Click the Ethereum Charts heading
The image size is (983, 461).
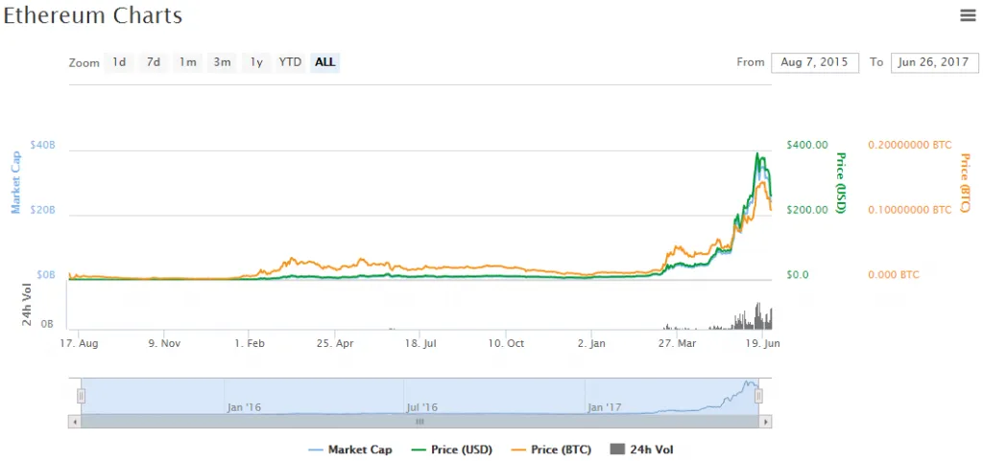[93, 15]
